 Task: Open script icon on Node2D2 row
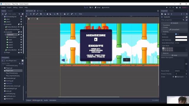[x=19, y=34]
